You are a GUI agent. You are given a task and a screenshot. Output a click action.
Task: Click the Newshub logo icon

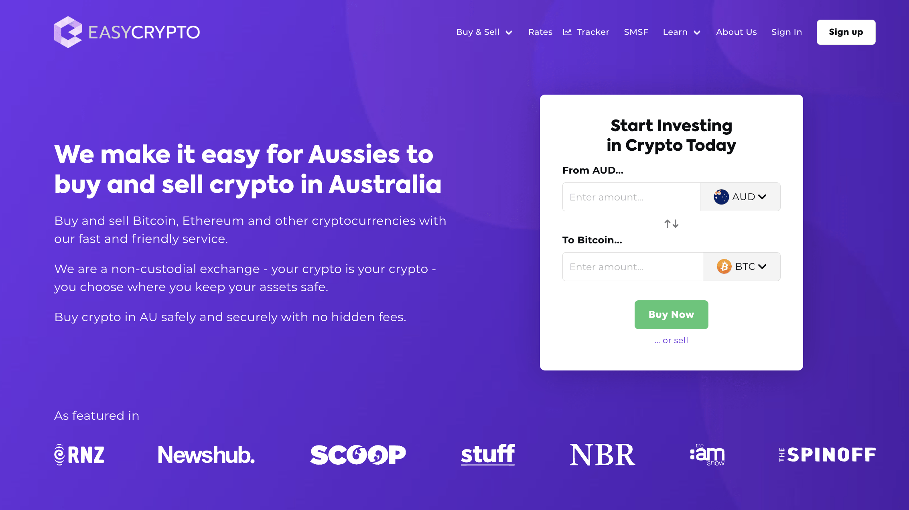tap(207, 454)
